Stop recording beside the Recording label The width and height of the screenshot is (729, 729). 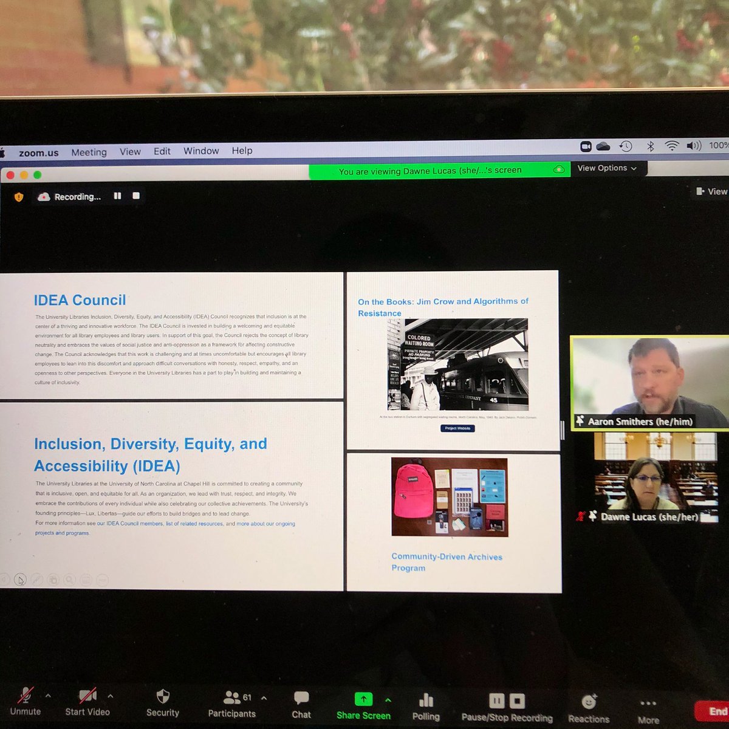pos(136,196)
